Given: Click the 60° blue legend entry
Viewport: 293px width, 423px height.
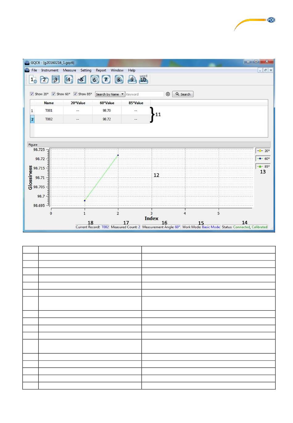Looking at the screenshot, I should tap(263, 159).
